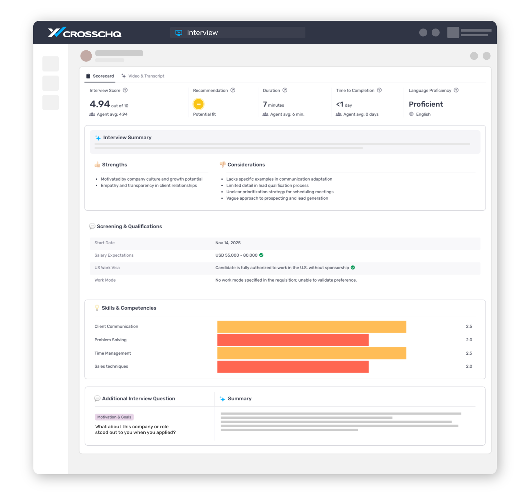This screenshot has width=530, height=495.
Task: Click the green check beside US Work Visa
Action: (353, 267)
